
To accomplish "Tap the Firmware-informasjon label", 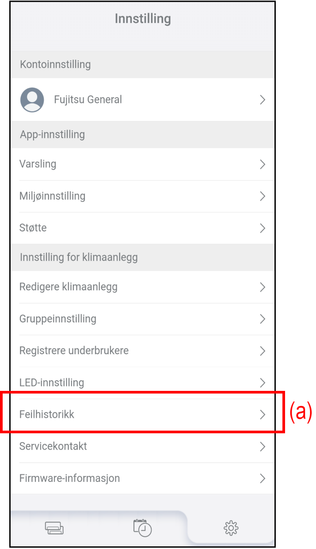I will point(69,478).
